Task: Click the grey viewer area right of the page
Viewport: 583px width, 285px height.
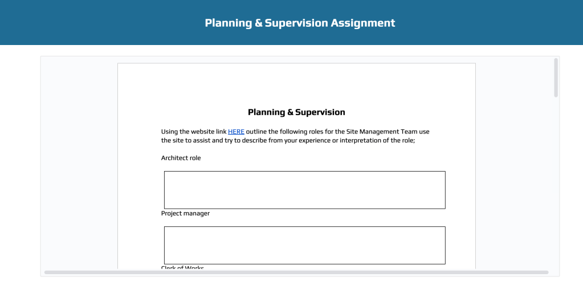Action: (x=513, y=165)
